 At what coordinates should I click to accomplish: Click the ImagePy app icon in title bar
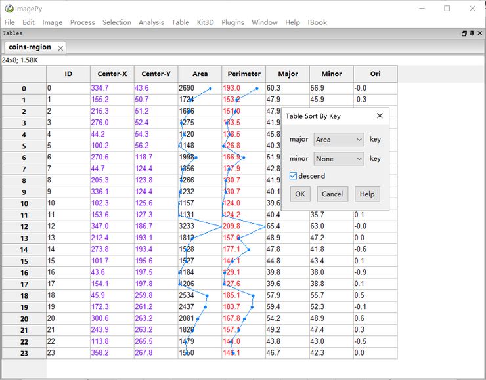(9, 9)
